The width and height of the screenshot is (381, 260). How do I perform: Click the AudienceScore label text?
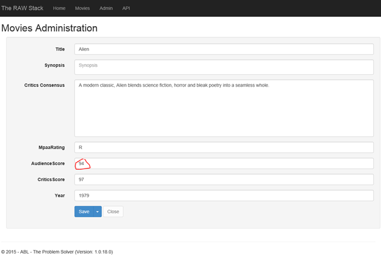pos(48,163)
